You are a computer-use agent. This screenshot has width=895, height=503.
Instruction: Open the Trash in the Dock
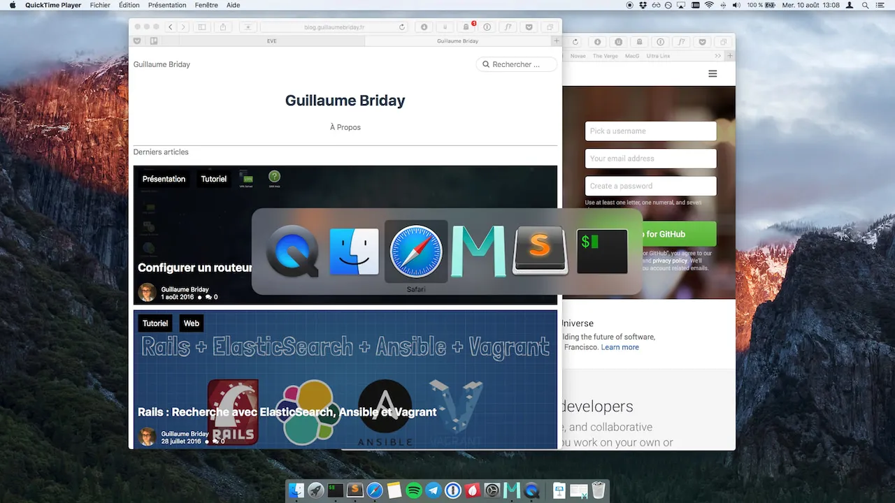[599, 490]
